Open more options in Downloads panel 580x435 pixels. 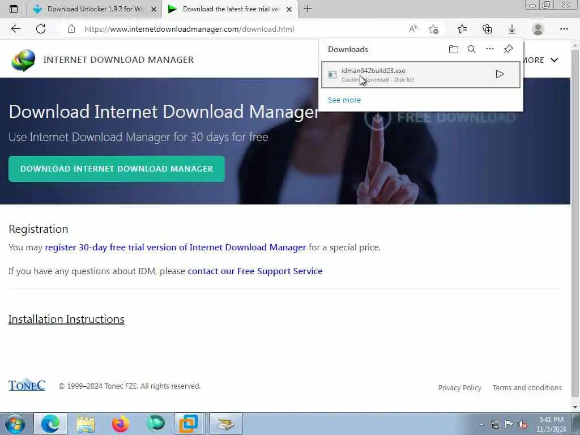[x=490, y=49]
